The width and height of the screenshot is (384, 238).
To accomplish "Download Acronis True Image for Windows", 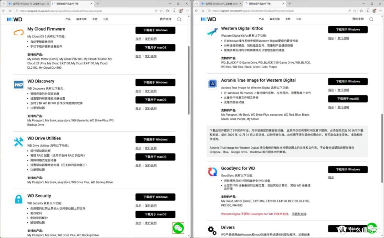I will point(348,81).
